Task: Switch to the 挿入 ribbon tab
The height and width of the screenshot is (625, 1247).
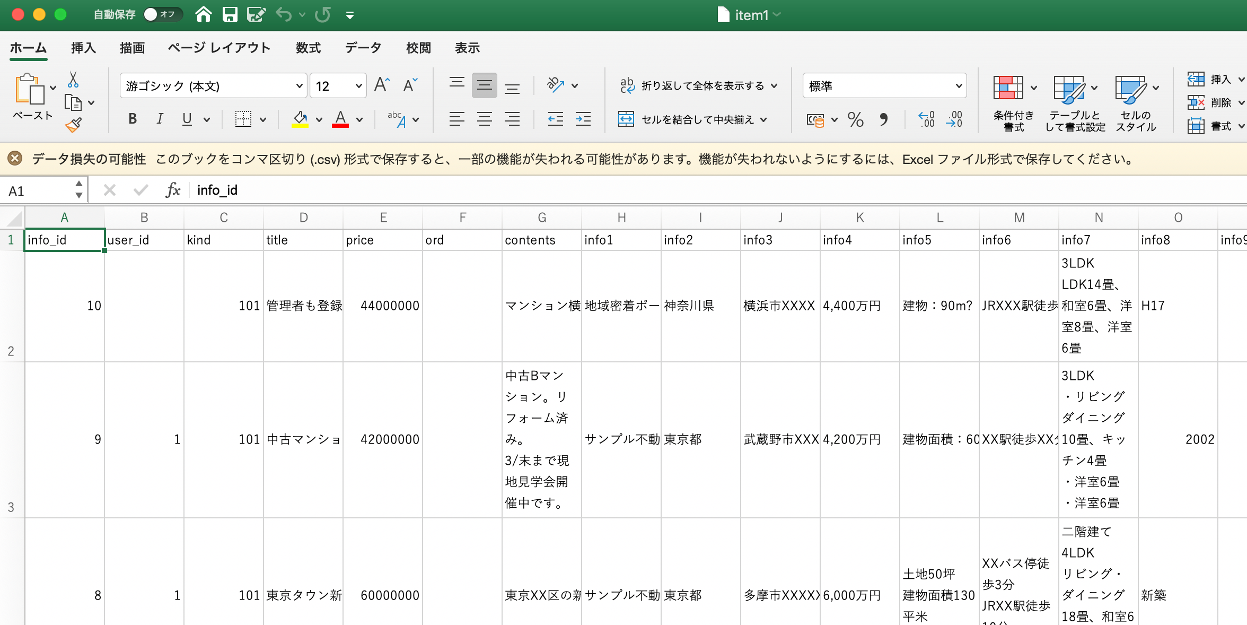Action: 83,48
